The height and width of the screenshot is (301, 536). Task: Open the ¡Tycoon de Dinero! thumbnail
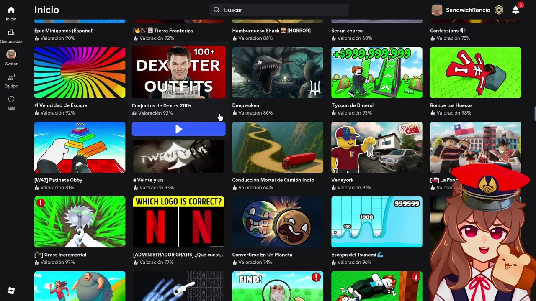click(x=376, y=72)
